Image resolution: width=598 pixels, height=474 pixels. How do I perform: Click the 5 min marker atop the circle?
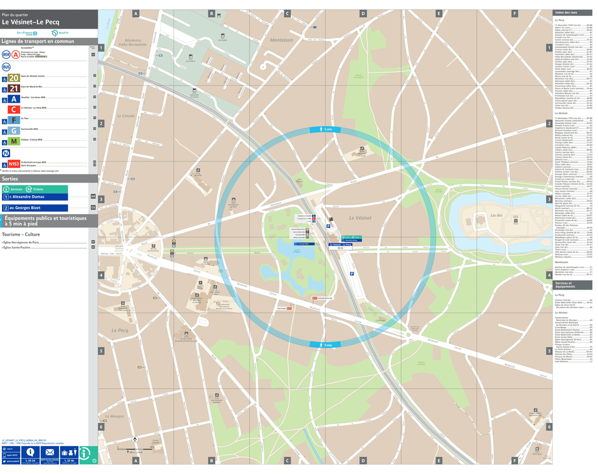[325, 129]
